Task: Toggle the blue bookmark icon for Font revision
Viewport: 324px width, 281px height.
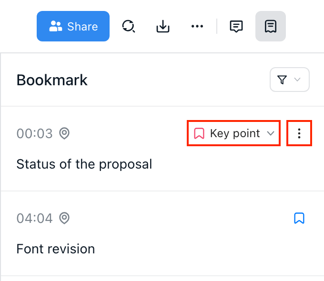Action: [299, 218]
